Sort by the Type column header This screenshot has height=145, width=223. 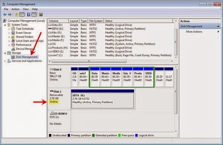tap(84, 21)
